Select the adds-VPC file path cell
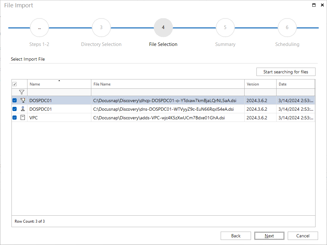 (168, 117)
